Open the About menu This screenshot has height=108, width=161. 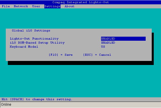69,6
